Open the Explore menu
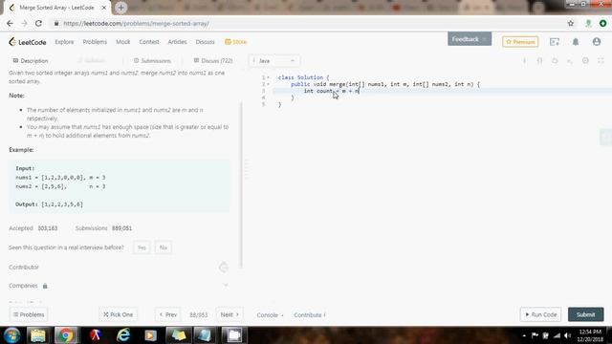This screenshot has height=344, width=612. 64,42
